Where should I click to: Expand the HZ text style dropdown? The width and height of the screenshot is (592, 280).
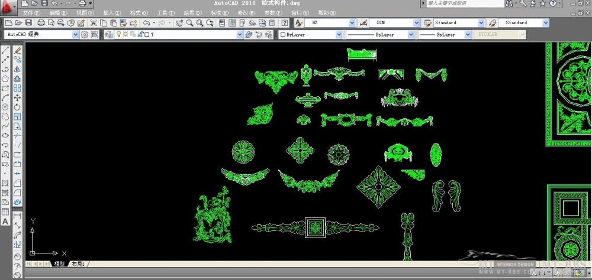click(352, 23)
